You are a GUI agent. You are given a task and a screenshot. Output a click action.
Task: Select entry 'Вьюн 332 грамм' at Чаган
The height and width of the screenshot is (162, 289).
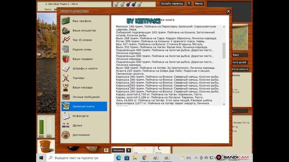coord(162,47)
